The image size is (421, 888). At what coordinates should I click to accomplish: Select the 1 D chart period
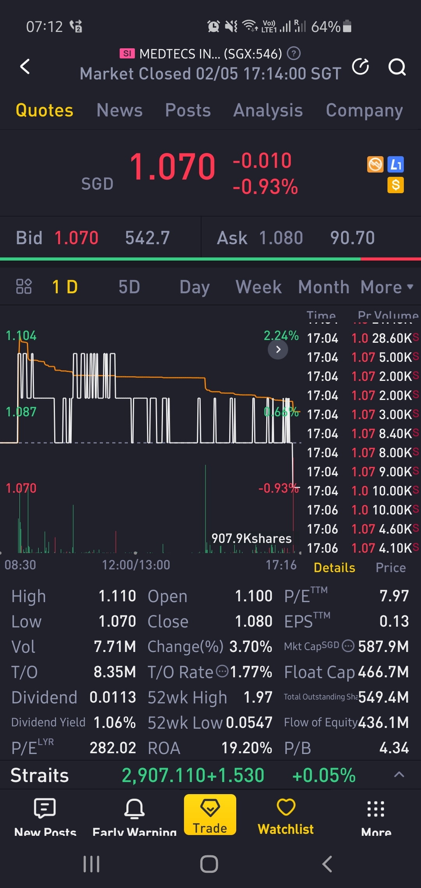point(65,287)
